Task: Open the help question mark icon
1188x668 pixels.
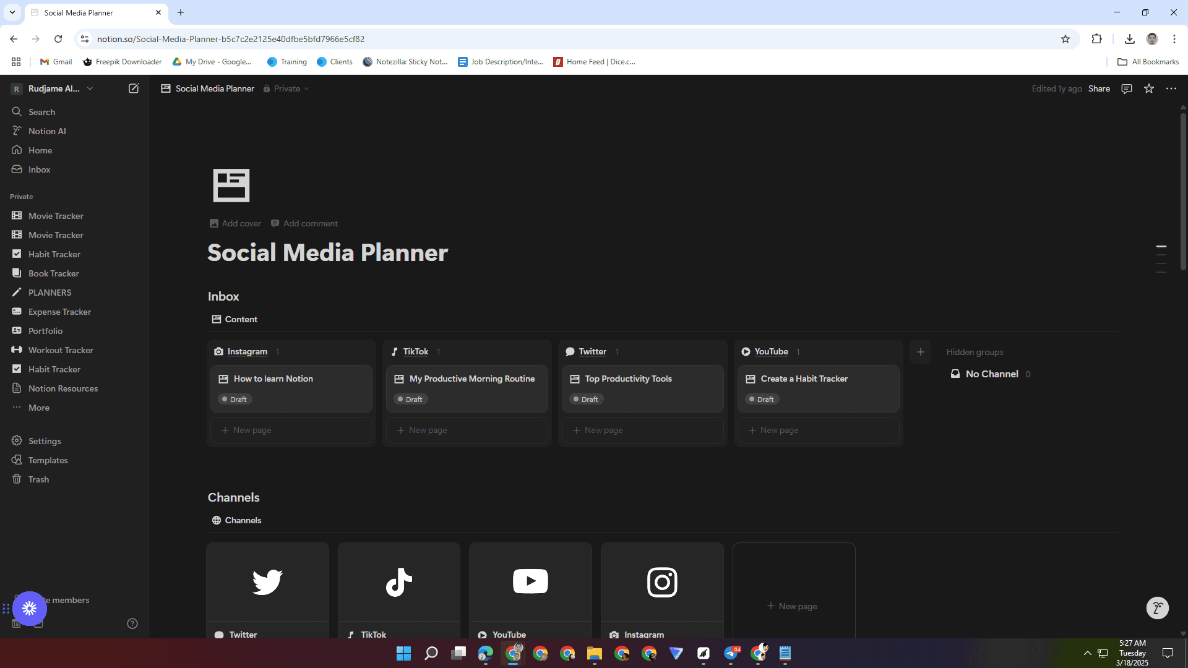Action: pos(132,623)
